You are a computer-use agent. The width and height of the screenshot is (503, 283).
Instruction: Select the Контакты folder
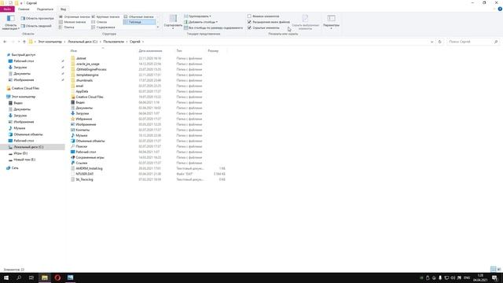pyautogui.click(x=83, y=130)
